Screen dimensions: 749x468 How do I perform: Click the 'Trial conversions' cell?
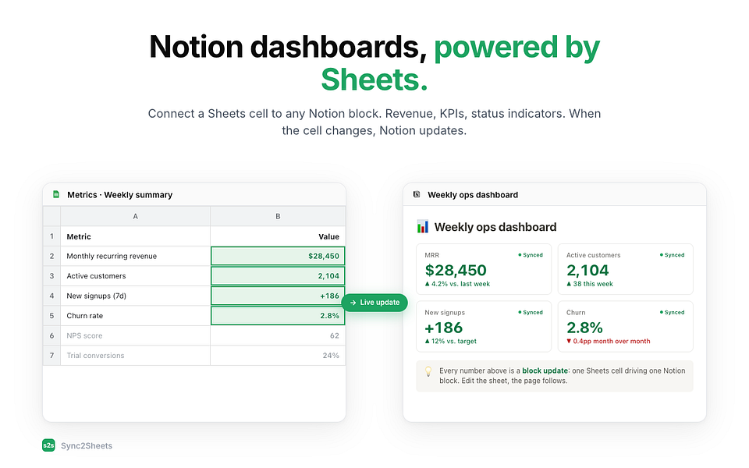[x=135, y=356]
